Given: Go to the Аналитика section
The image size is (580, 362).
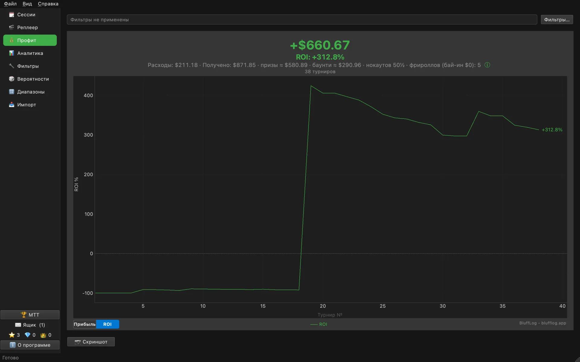Looking at the screenshot, I should pos(30,53).
